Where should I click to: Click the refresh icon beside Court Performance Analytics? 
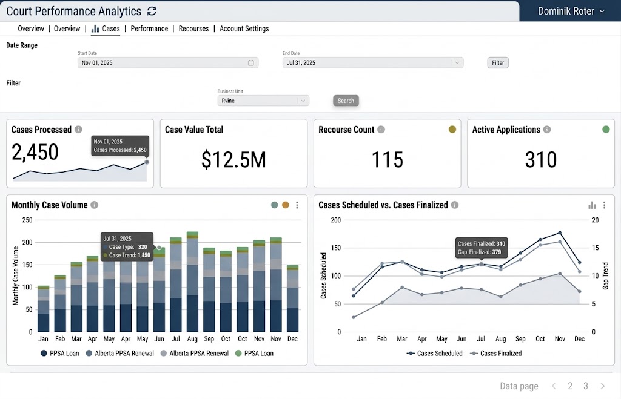pyautogui.click(x=152, y=11)
